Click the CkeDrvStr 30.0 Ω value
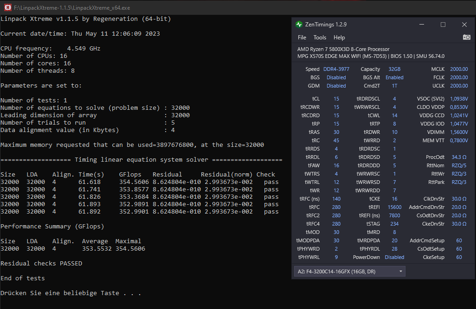The height and width of the screenshot is (309, 476). click(459, 224)
